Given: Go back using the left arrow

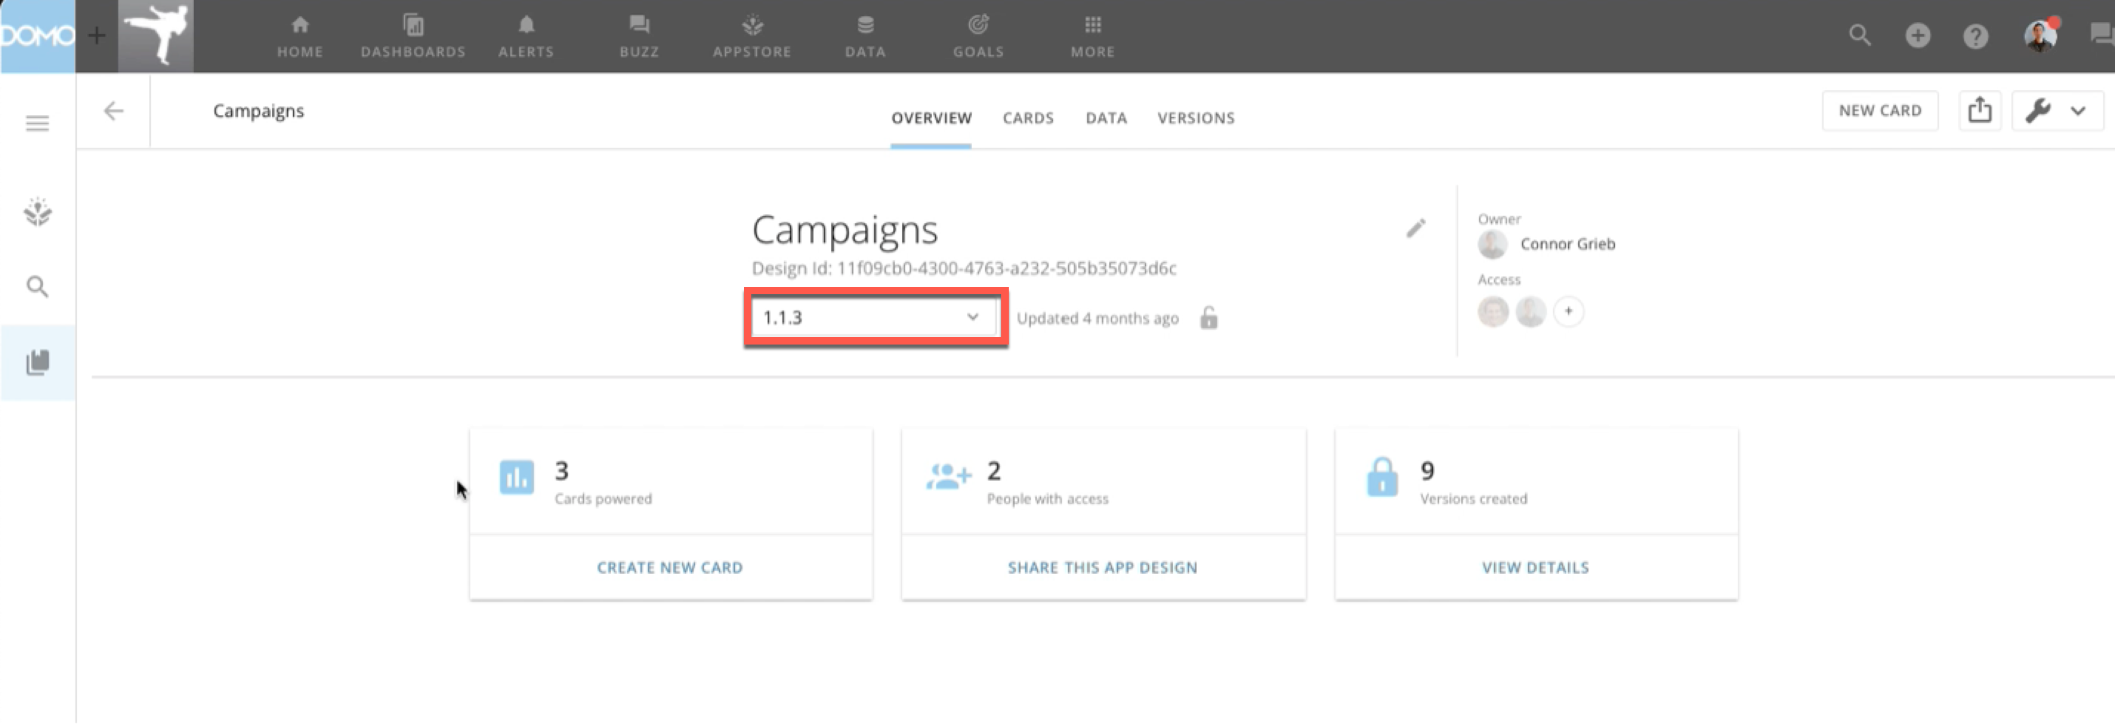Looking at the screenshot, I should pos(113,111).
